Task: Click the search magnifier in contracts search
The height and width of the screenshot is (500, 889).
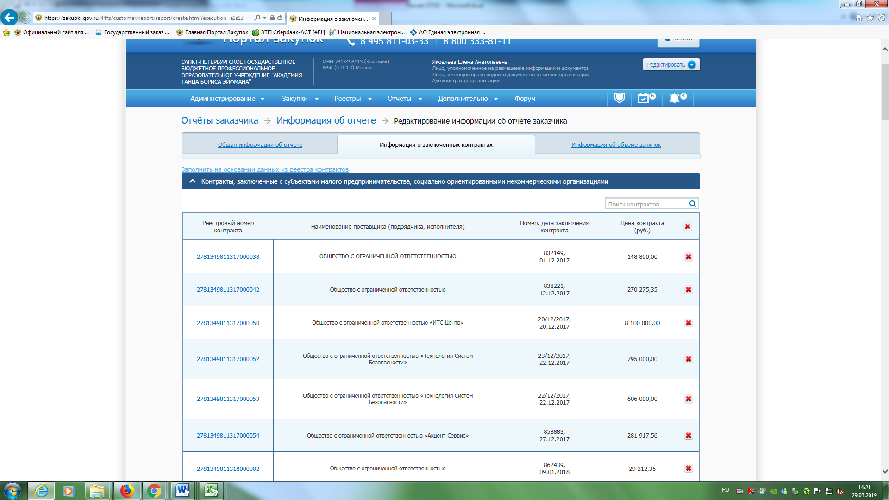Action: (692, 204)
